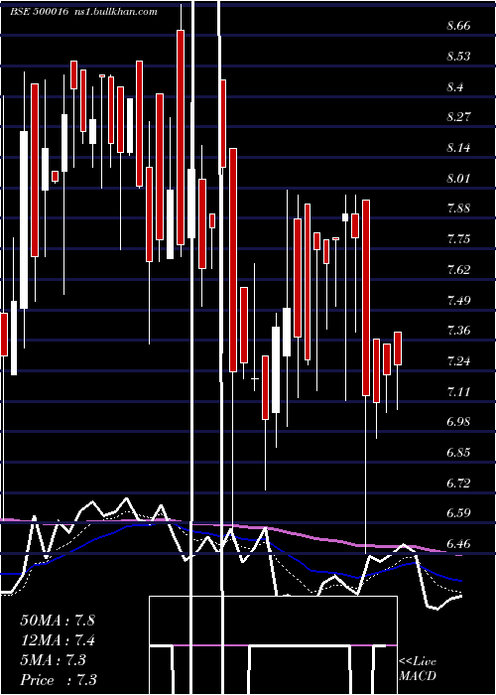Select the 7.11 price axis label
The width and height of the screenshot is (496, 695).
(x=458, y=391)
